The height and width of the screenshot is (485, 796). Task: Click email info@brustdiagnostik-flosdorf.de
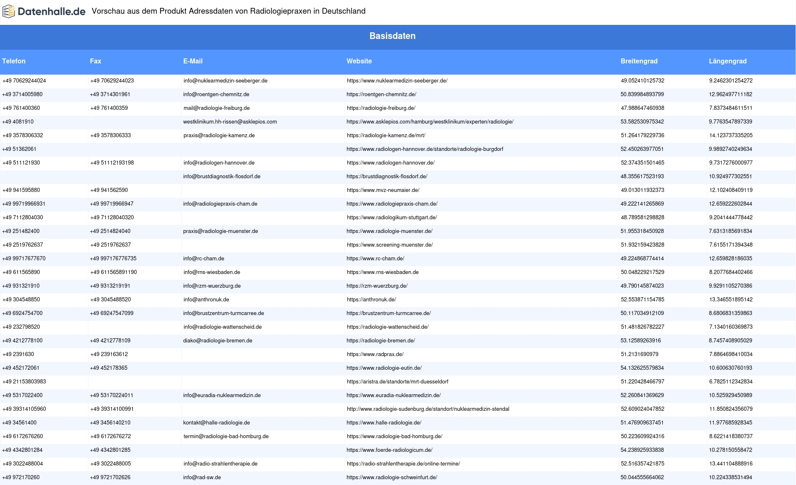[x=222, y=177]
